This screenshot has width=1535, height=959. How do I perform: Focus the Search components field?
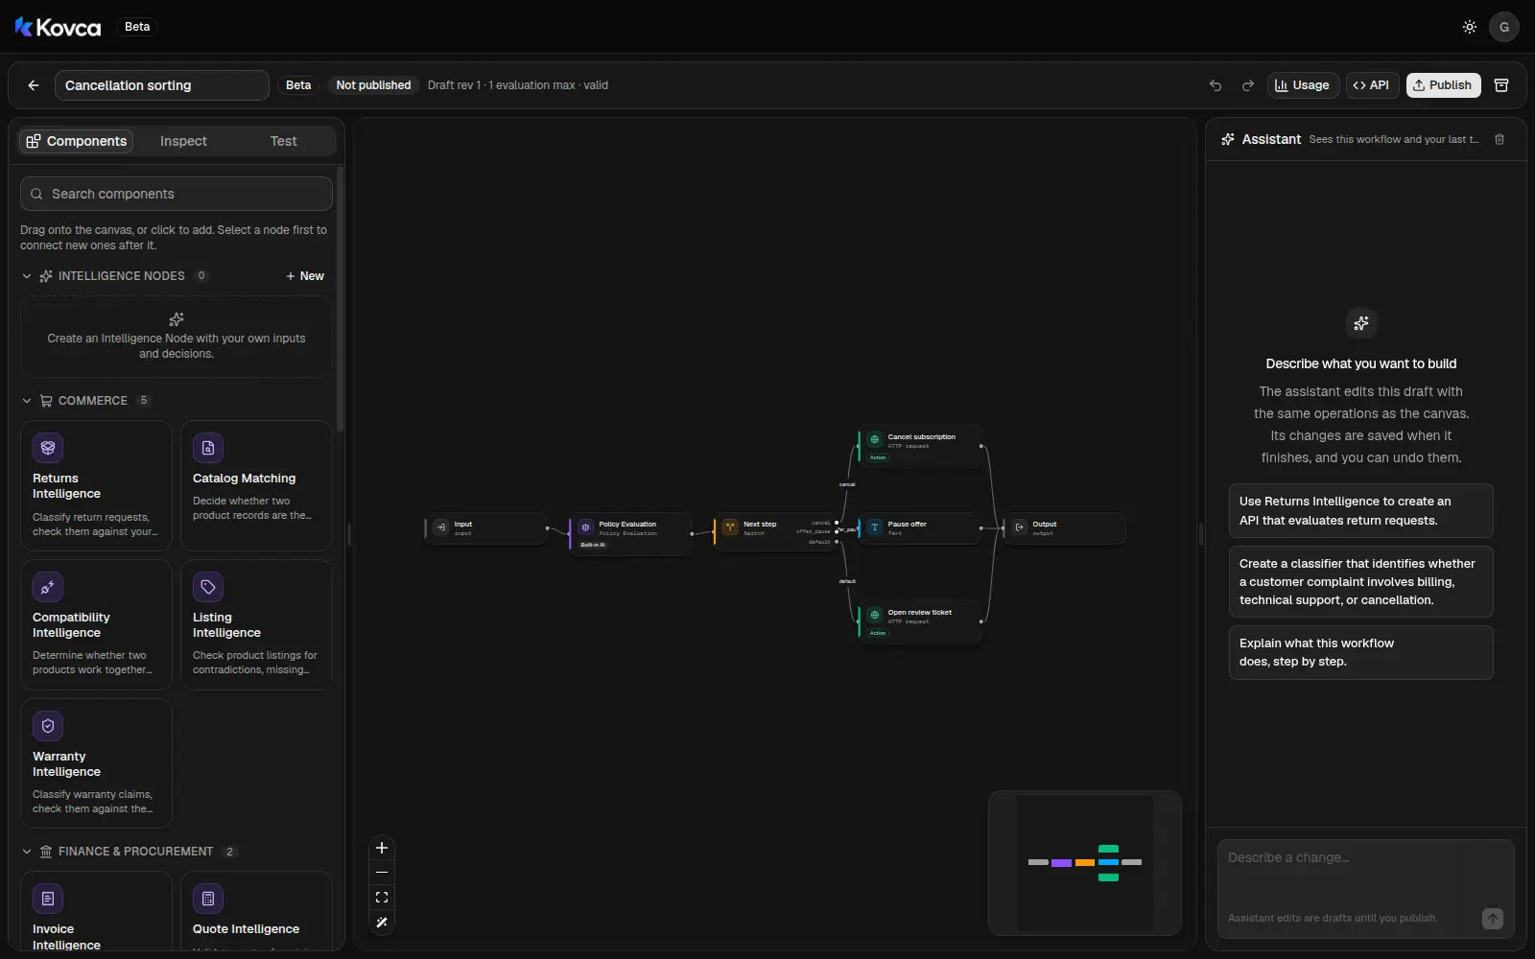click(x=177, y=194)
